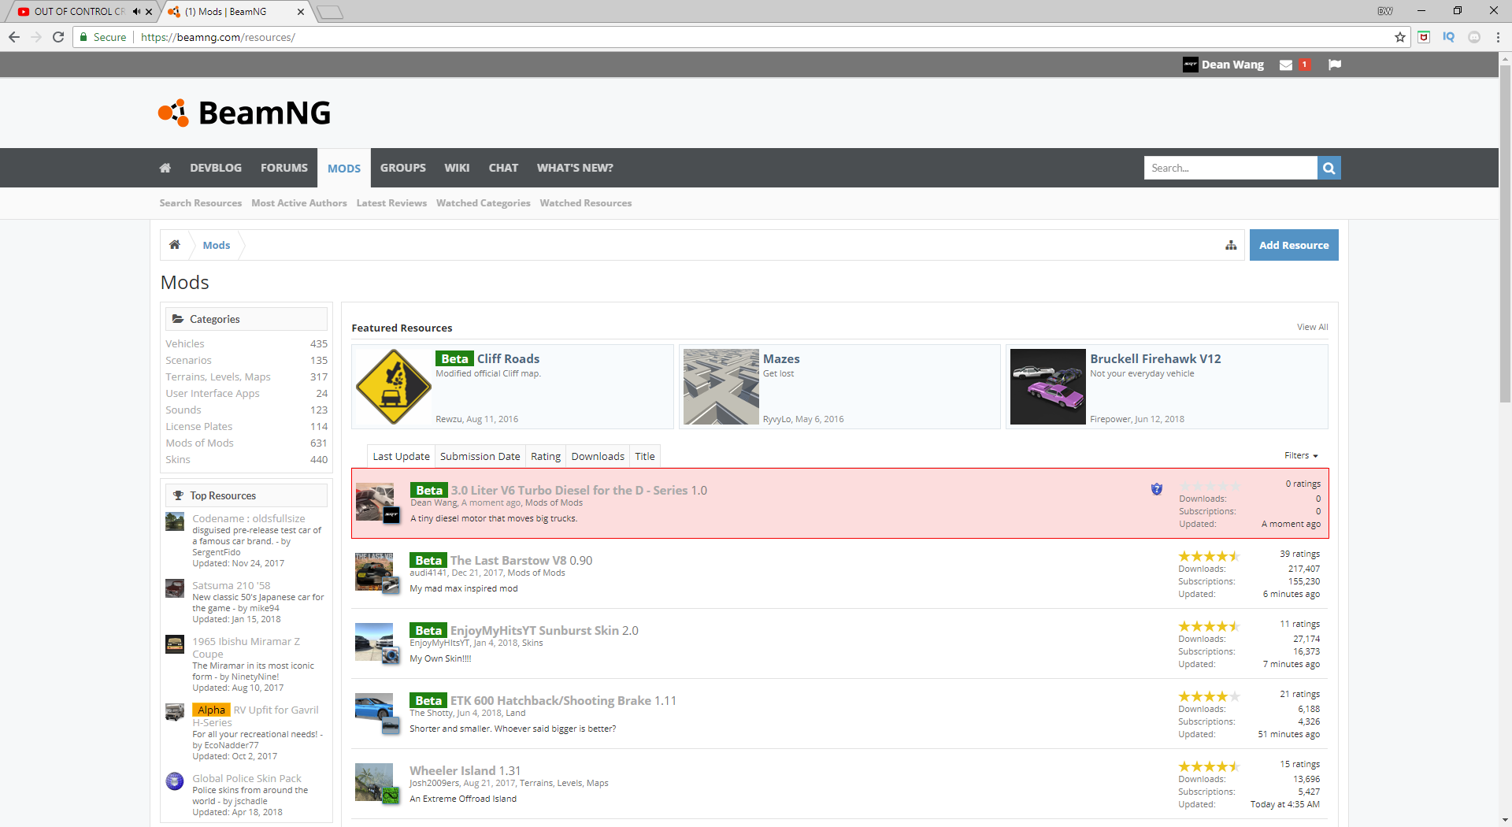This screenshot has width=1512, height=827.
Task: Click the search magnifier button
Action: [1329, 168]
